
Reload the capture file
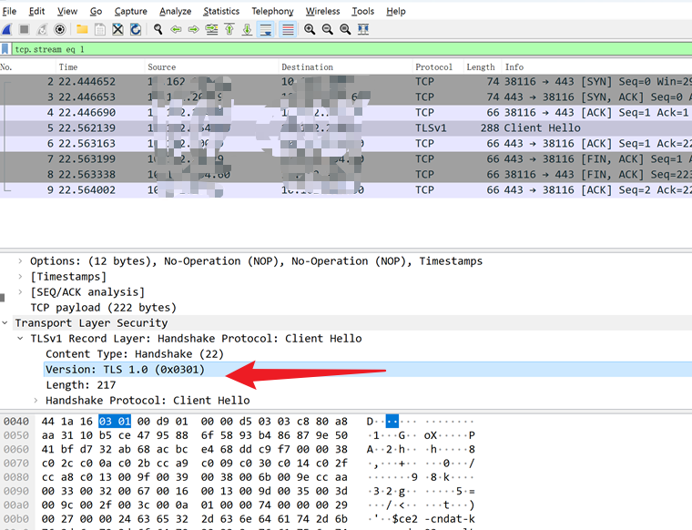(x=136, y=29)
